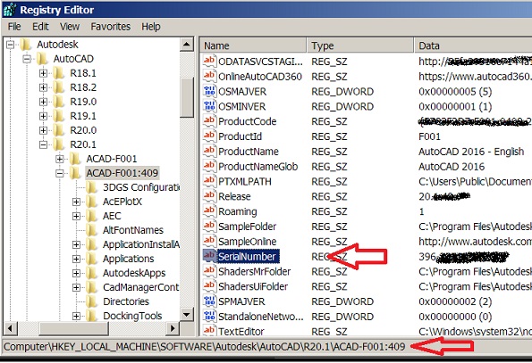This screenshot has height=363, width=532.
Task: Open the File menu
Action: (14, 27)
